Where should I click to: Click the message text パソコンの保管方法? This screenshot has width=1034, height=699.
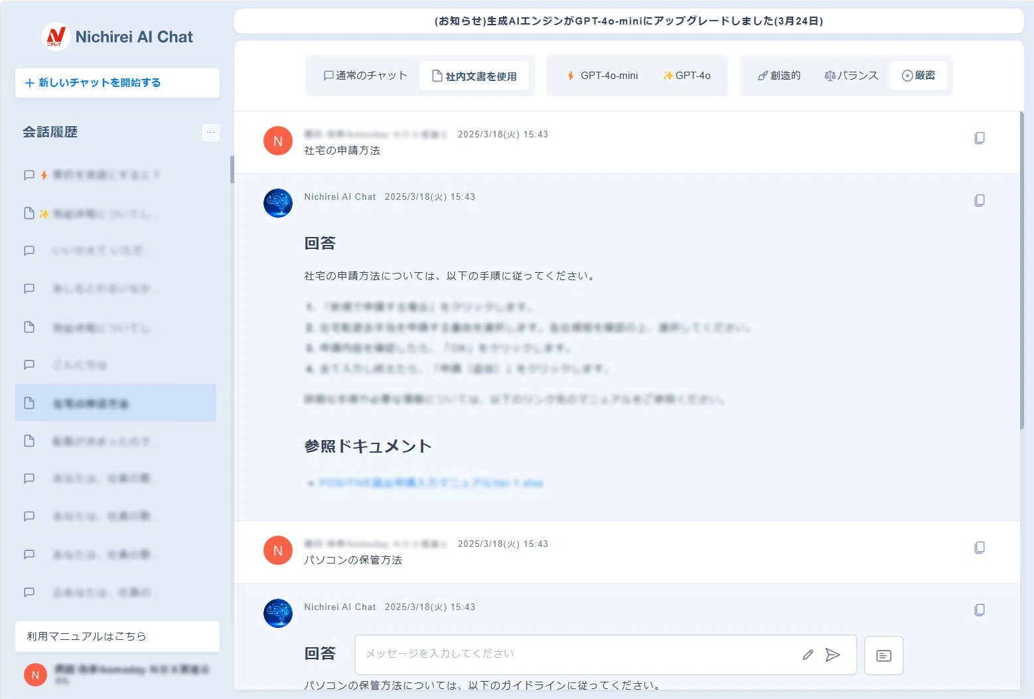353,560
